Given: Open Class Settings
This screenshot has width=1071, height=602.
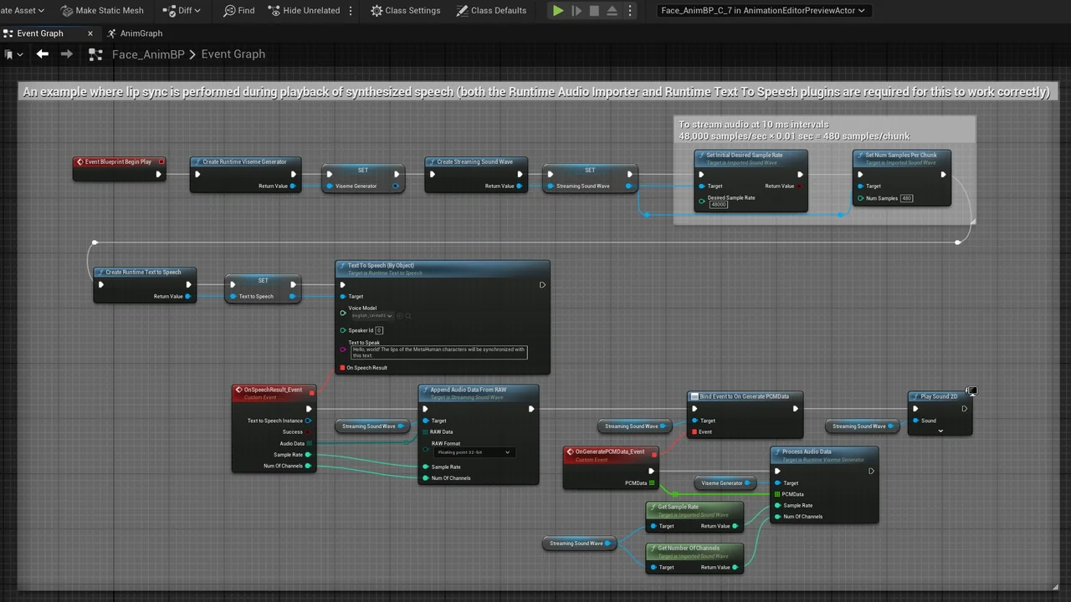Looking at the screenshot, I should click(406, 11).
